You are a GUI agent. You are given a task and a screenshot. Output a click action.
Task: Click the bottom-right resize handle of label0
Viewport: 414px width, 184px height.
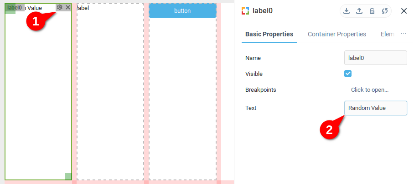click(x=68, y=176)
